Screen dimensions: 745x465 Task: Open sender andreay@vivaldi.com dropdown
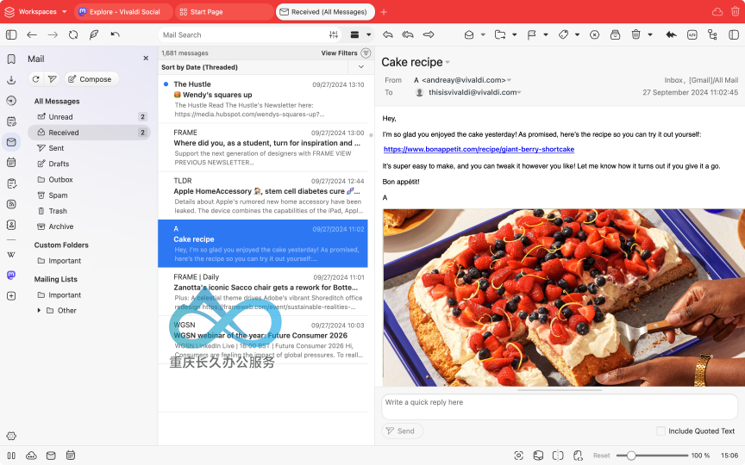pos(509,80)
